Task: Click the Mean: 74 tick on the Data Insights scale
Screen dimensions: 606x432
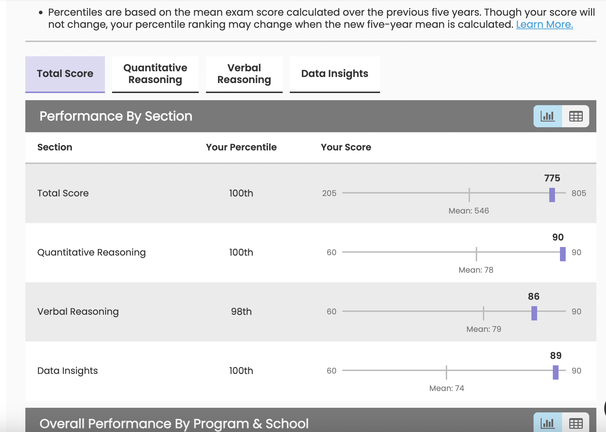Action: click(x=446, y=372)
